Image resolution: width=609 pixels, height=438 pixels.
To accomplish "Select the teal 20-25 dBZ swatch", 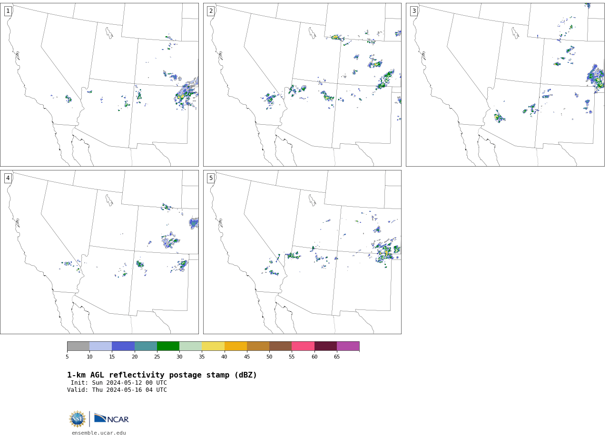I will (x=146, y=346).
